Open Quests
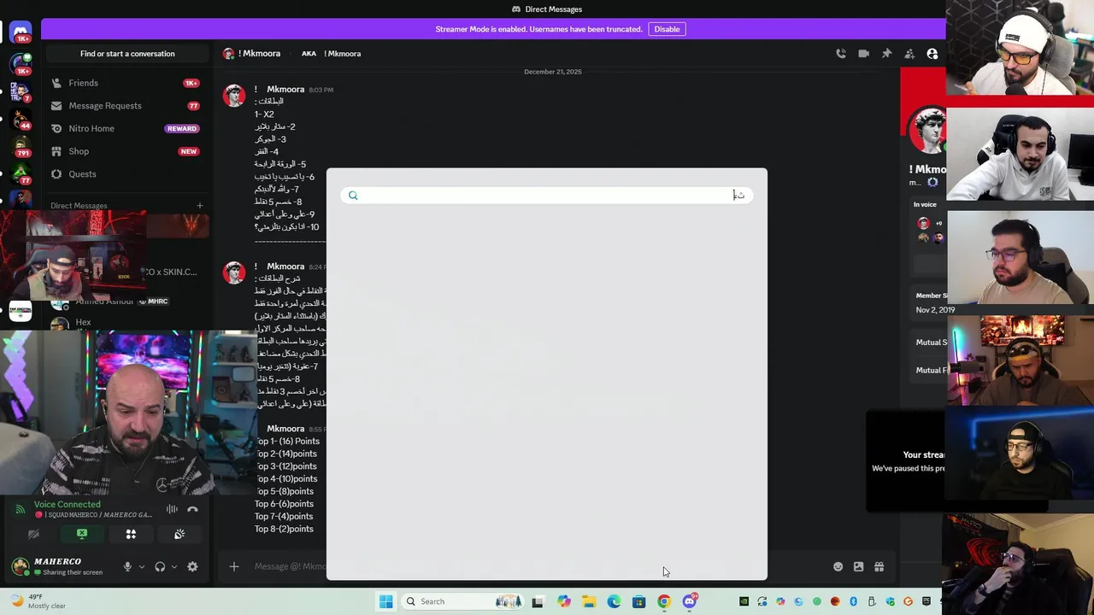This screenshot has width=1094, height=615. [126, 174]
